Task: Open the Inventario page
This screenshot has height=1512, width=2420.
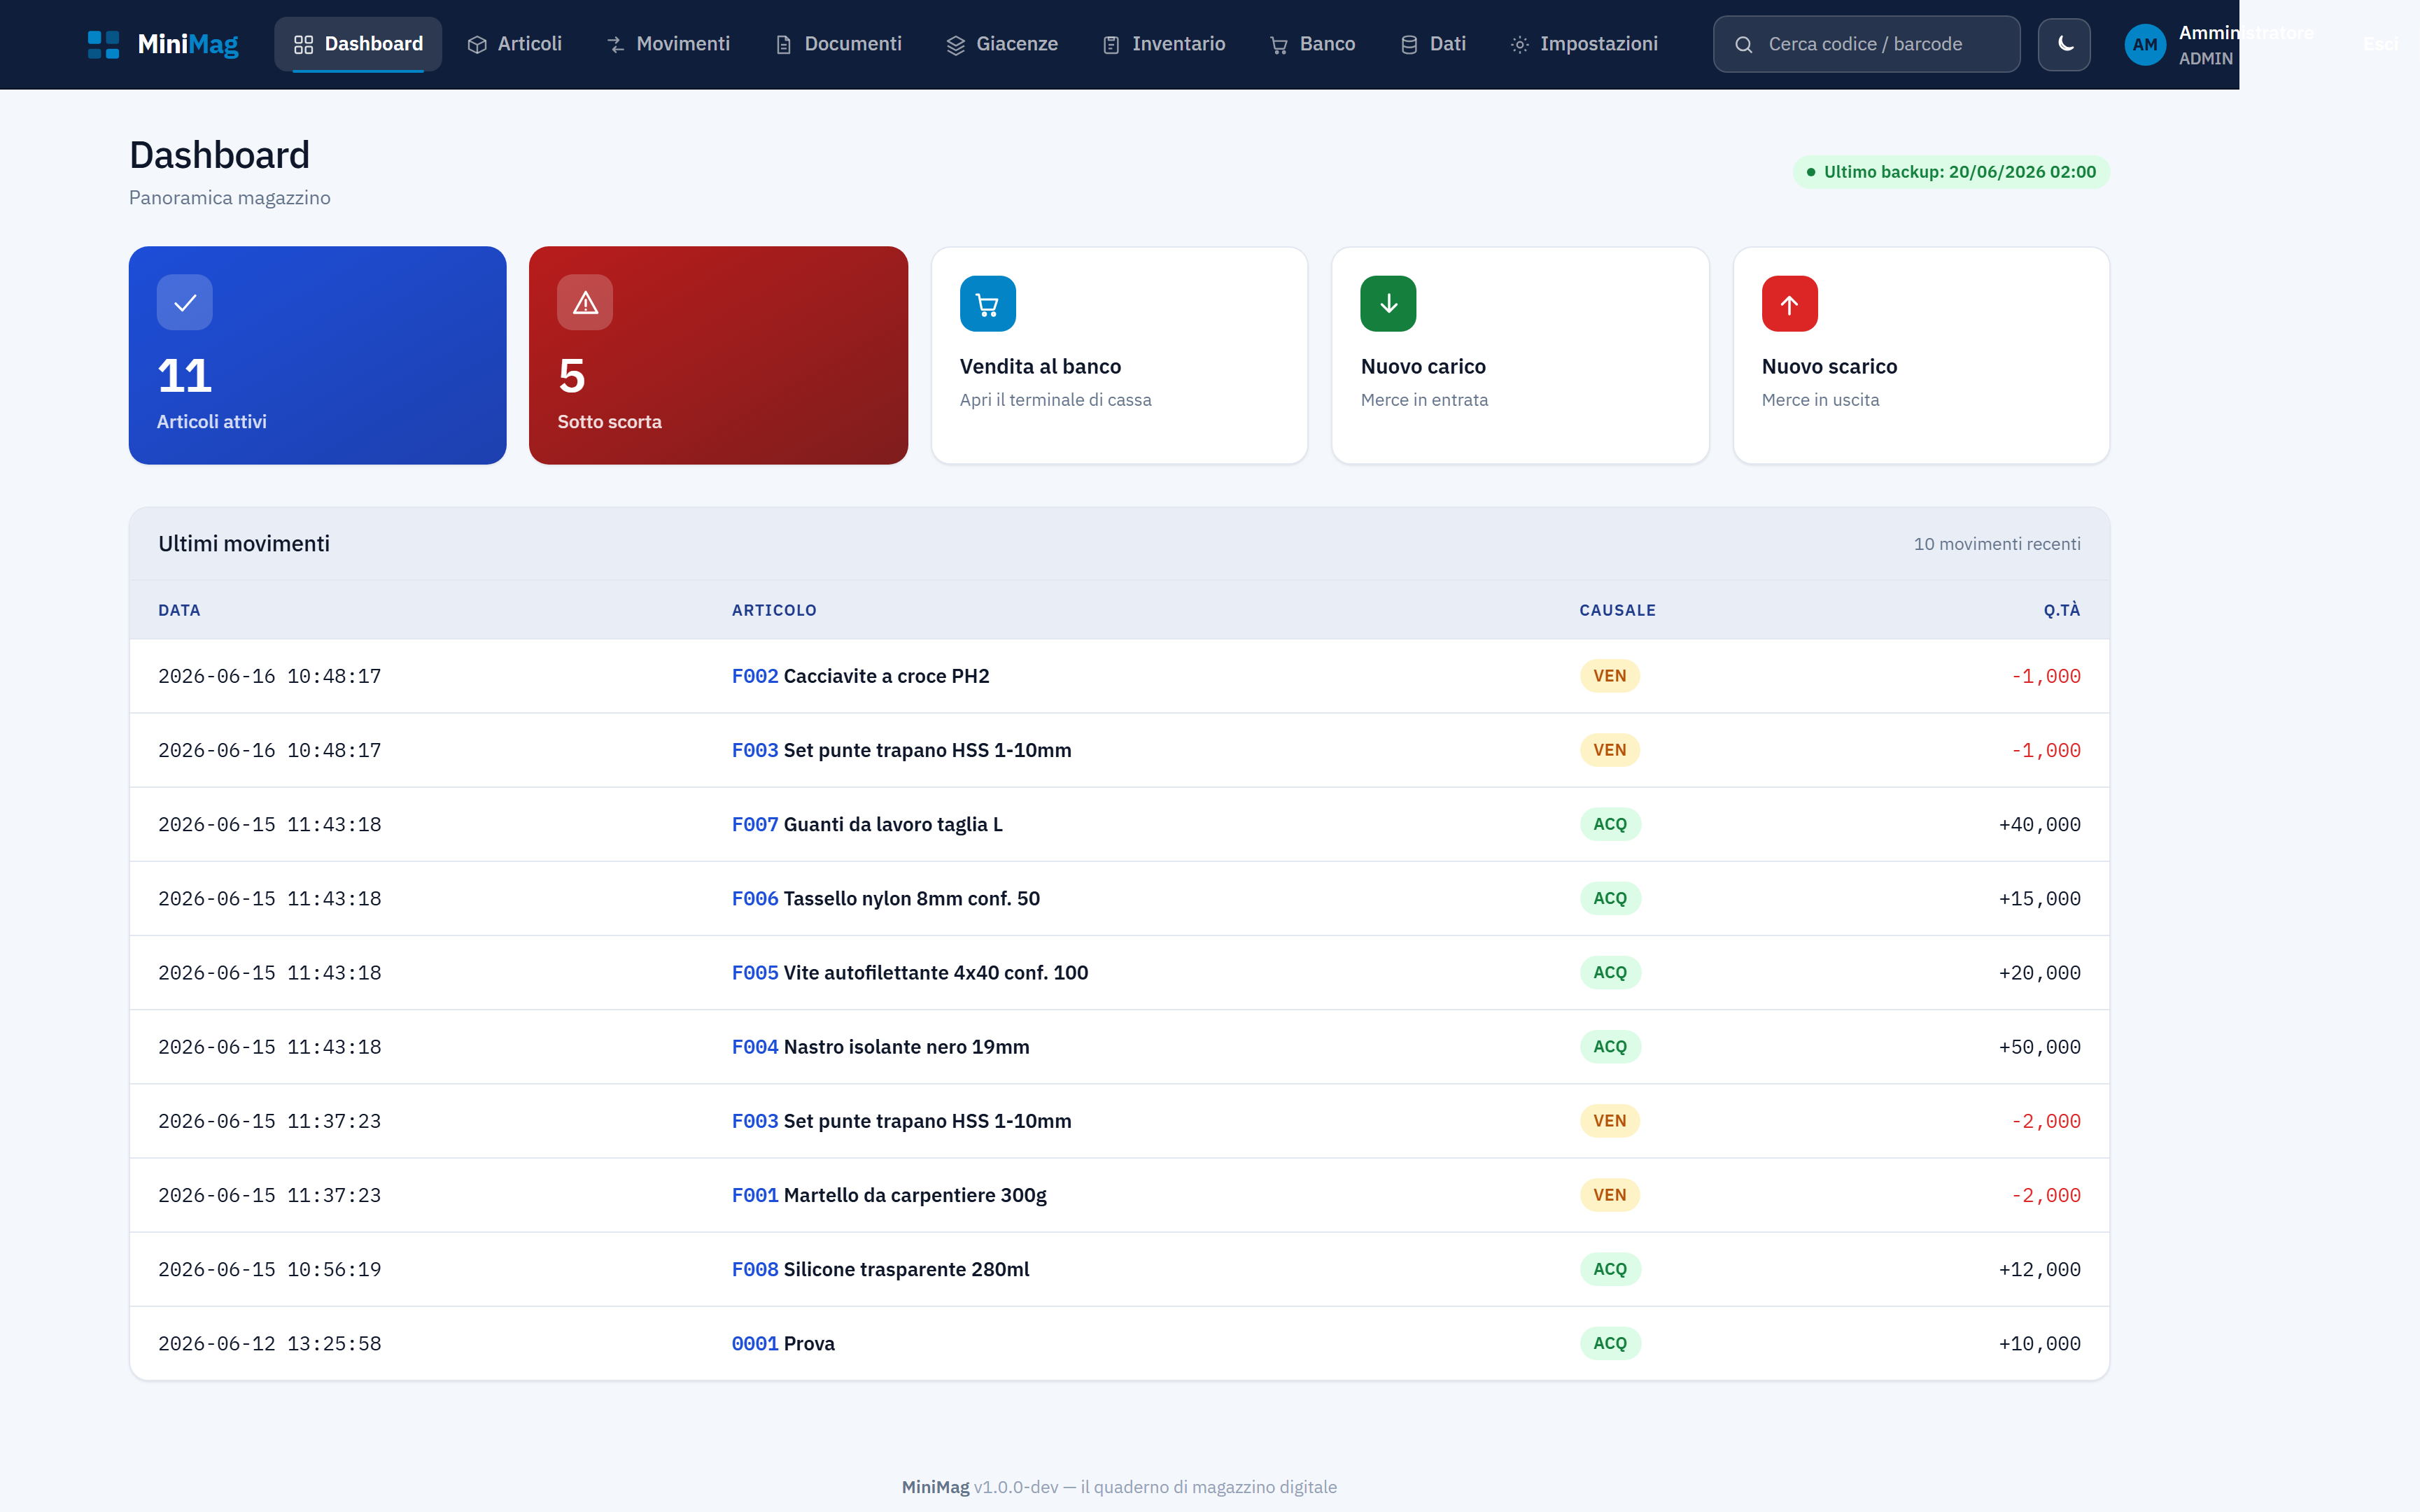Action: pos(1164,44)
